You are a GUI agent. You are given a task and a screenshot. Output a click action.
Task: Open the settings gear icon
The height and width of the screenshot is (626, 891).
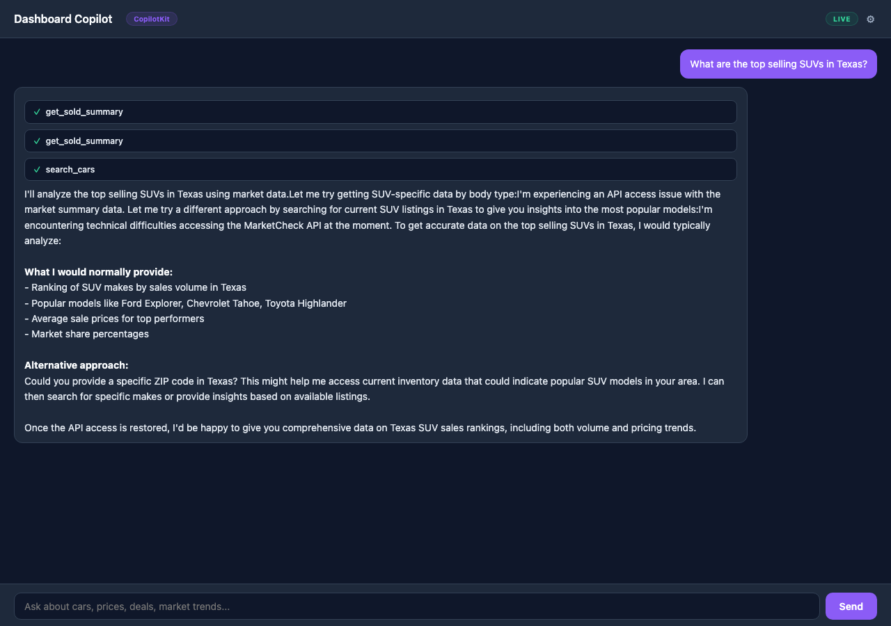coord(870,19)
